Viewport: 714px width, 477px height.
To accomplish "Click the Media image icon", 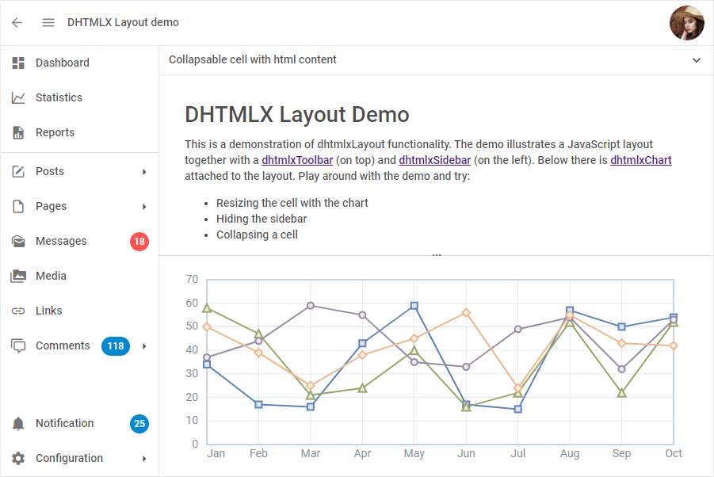I will [x=18, y=276].
